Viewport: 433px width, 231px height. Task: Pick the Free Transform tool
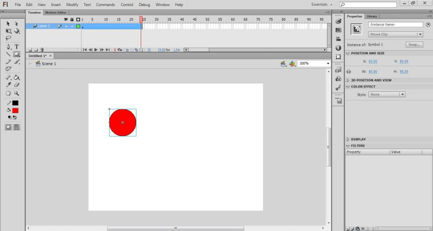point(8,31)
